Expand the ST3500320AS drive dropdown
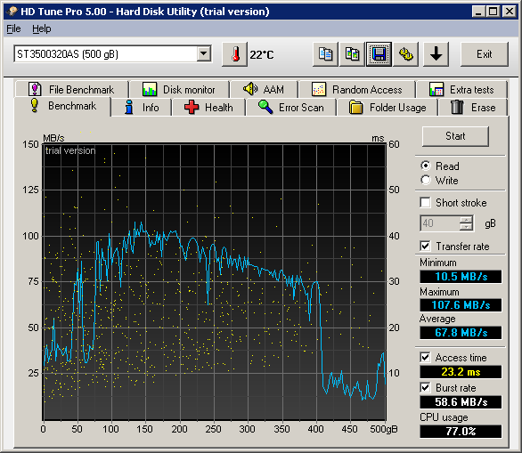This screenshot has height=453, width=522. click(203, 53)
